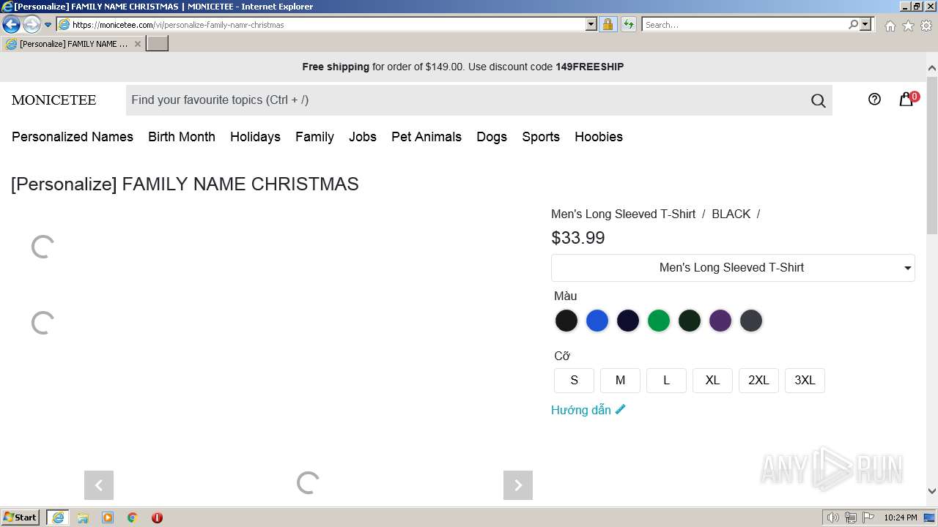Click the browser Forward arrow button
This screenshot has height=527, width=938.
point(32,24)
